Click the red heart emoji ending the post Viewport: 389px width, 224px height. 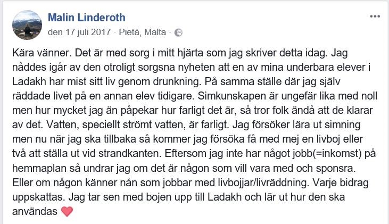click(x=67, y=212)
